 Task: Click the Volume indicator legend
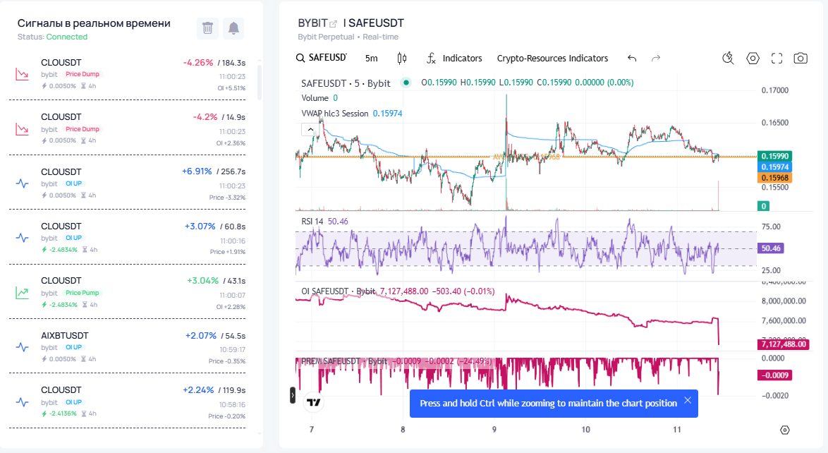coord(315,98)
